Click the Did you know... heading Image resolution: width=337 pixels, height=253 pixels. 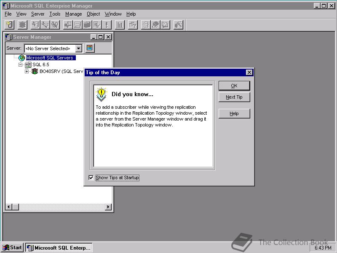[132, 94]
